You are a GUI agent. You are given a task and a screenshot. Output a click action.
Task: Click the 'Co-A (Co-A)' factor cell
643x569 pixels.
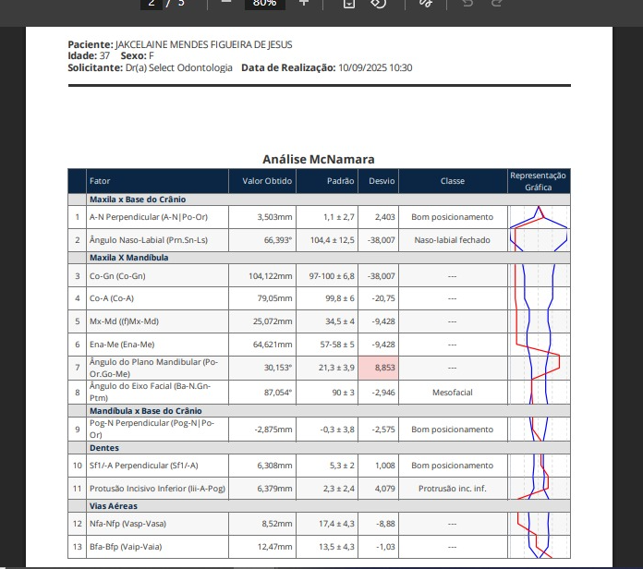point(157,298)
